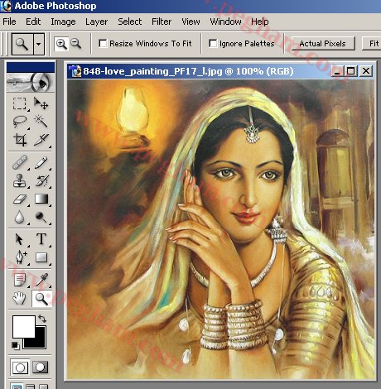Select the Rectangular Marquee tool
The width and height of the screenshot is (381, 389).
[20, 103]
